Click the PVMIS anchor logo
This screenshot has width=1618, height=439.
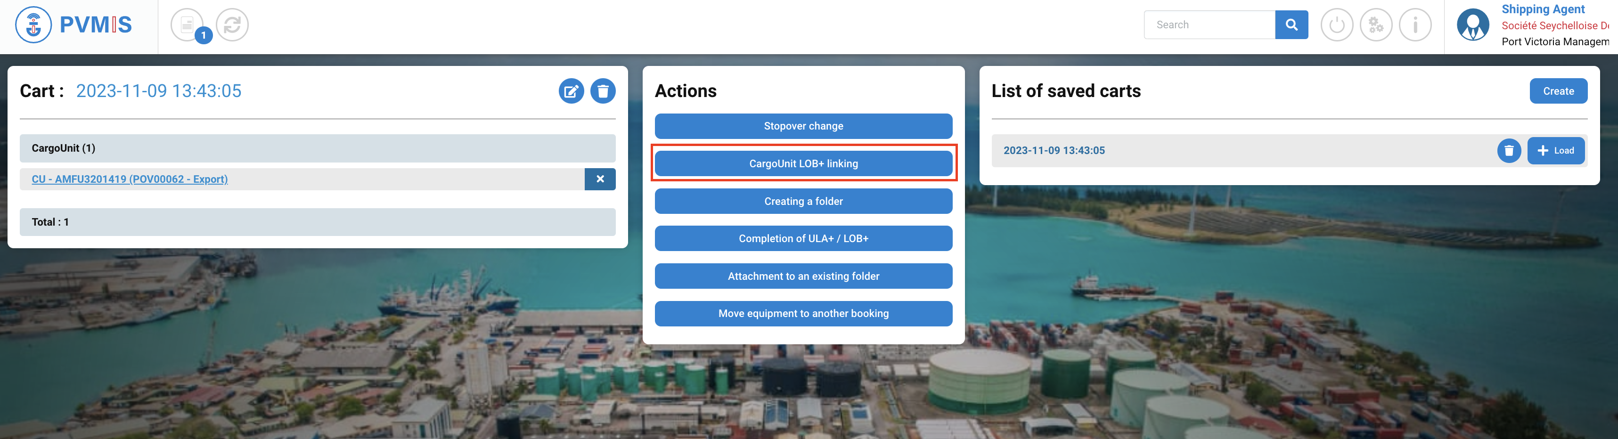(x=33, y=25)
